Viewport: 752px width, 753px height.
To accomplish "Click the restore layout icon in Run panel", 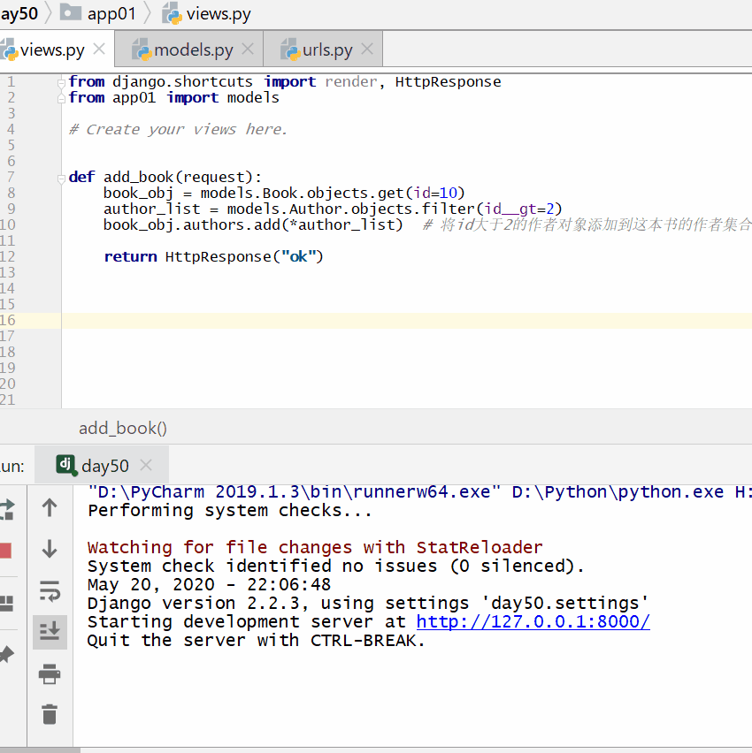I will click(5, 604).
